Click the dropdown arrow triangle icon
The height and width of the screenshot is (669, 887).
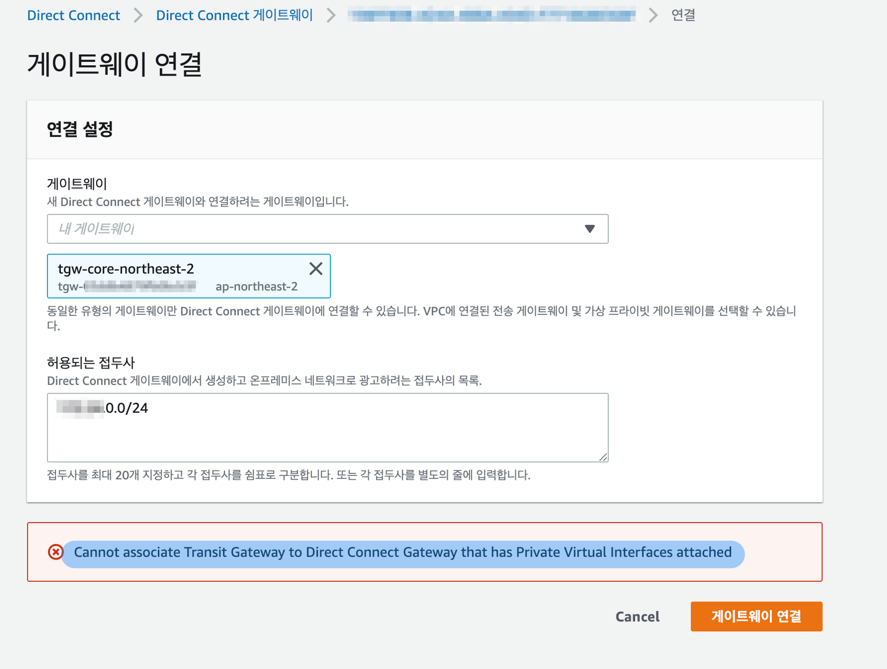pos(589,229)
